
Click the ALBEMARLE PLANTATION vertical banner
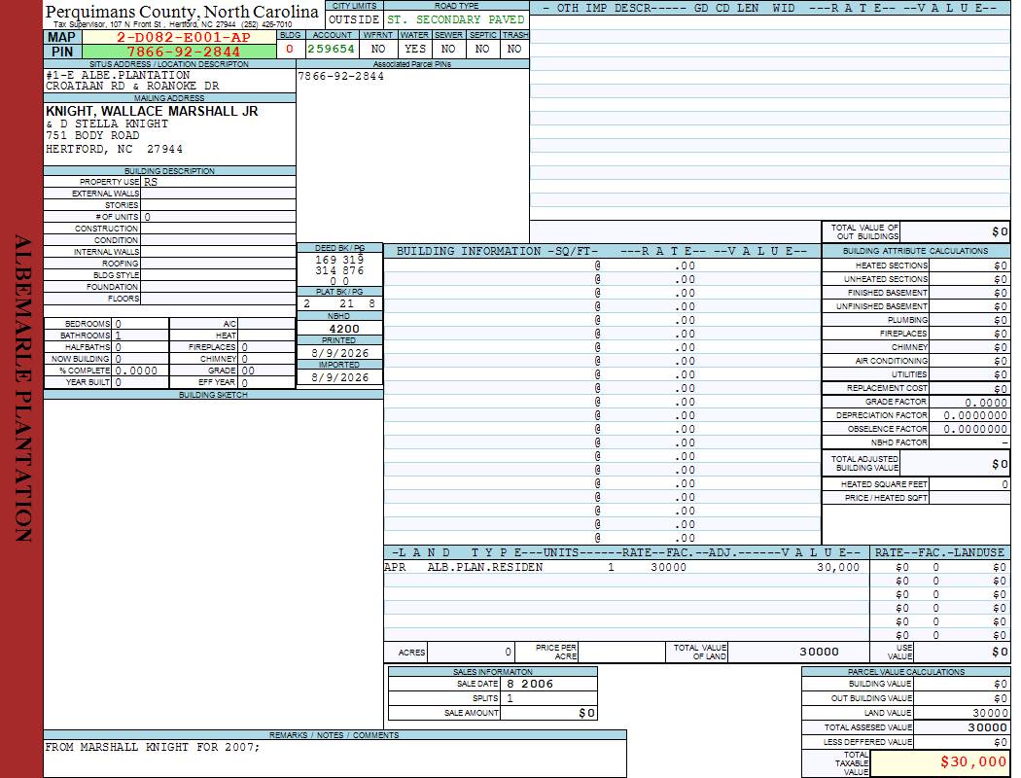tap(23, 389)
